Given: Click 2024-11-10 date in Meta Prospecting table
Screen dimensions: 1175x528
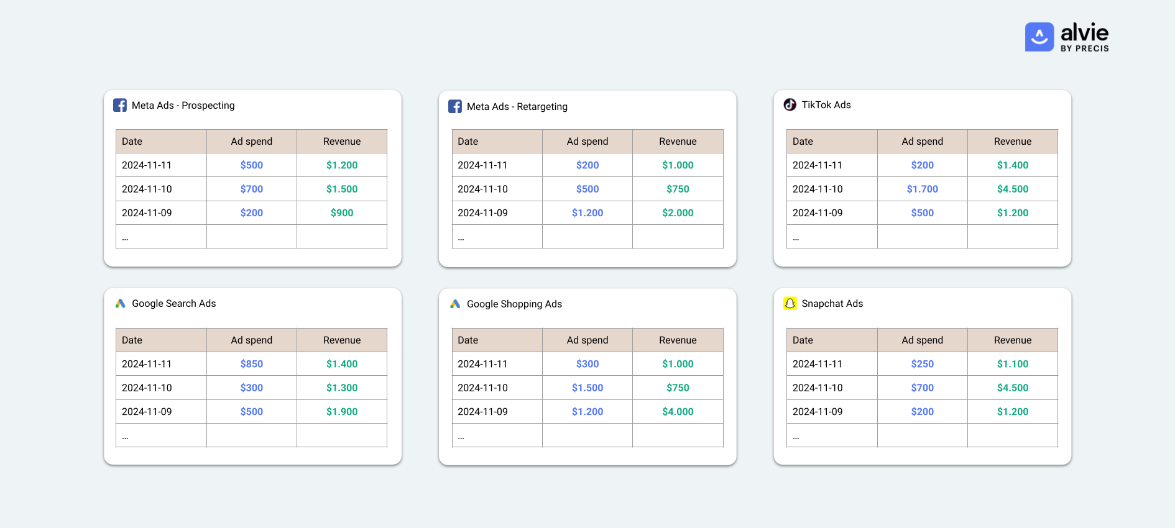Looking at the screenshot, I should (147, 189).
